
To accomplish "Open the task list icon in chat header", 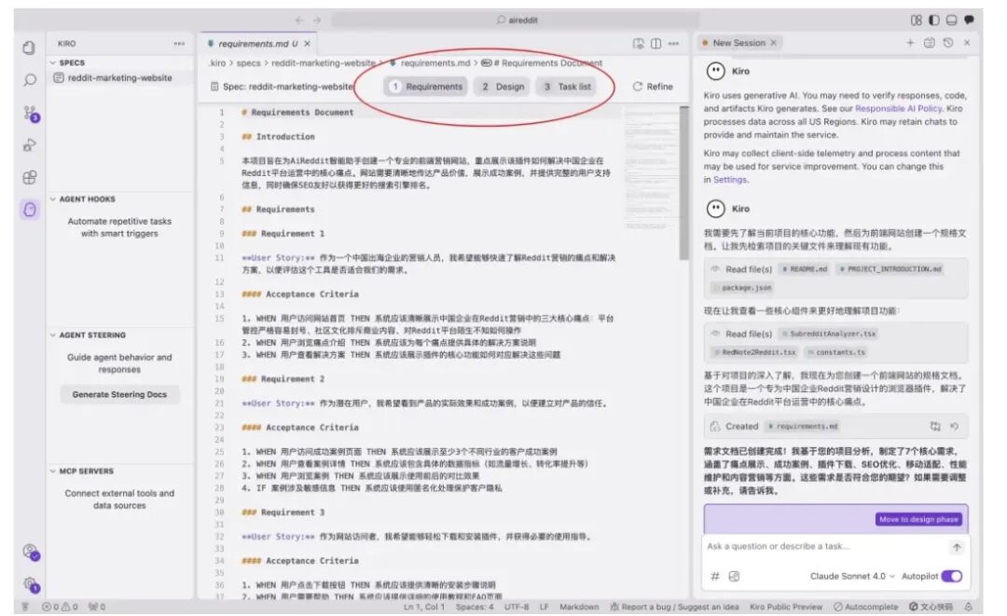I will click(929, 43).
